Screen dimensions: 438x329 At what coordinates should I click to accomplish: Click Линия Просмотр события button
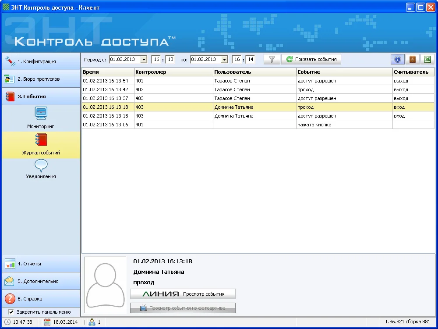pos(183,294)
